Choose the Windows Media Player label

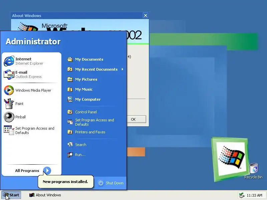(33, 90)
